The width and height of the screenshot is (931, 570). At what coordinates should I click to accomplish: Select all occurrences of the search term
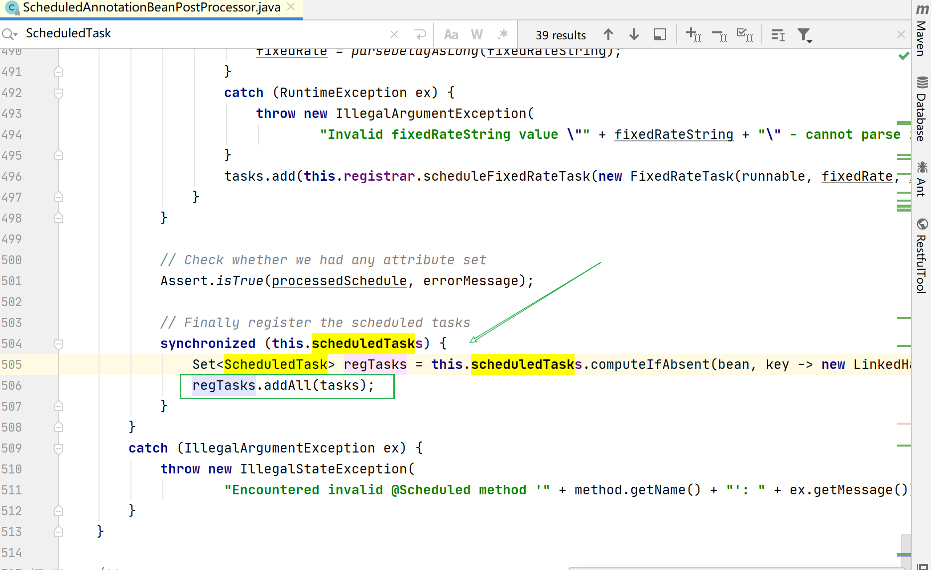pyautogui.click(x=745, y=34)
